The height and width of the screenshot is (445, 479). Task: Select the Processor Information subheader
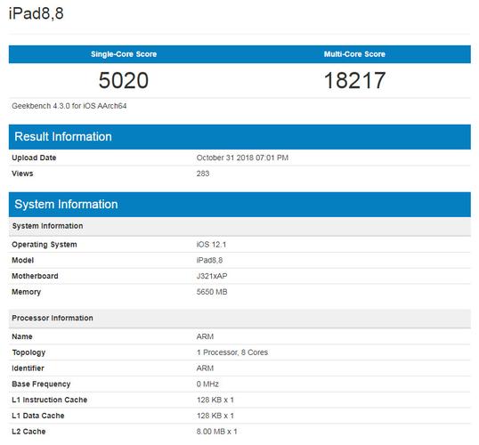pos(239,319)
